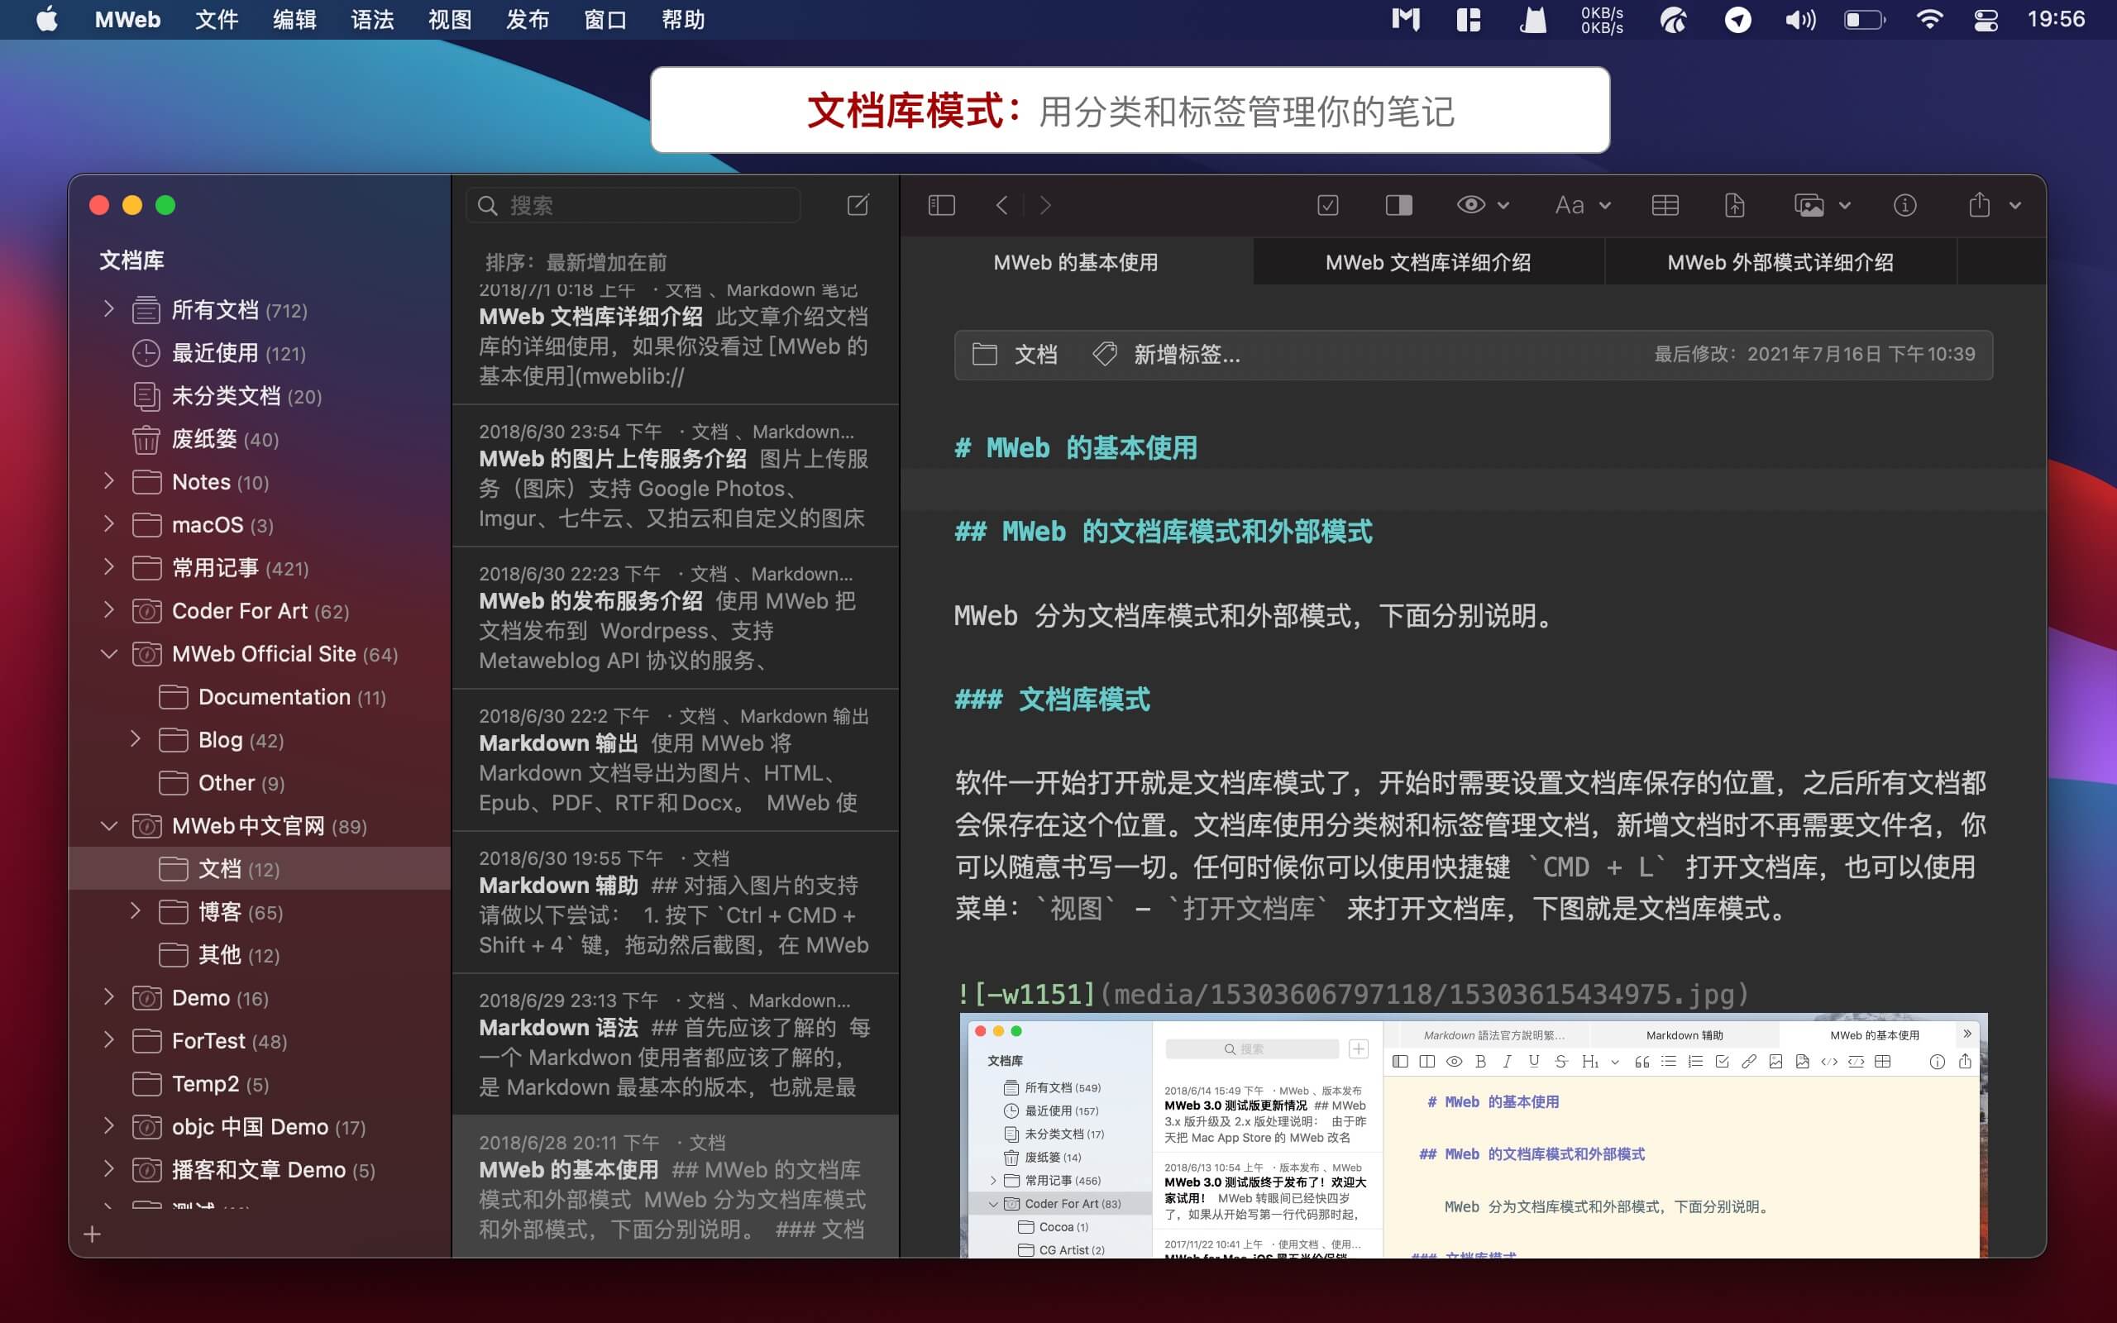Image resolution: width=2117 pixels, height=1323 pixels.
Task: Click the document export toolbar icon
Action: tap(1734, 206)
